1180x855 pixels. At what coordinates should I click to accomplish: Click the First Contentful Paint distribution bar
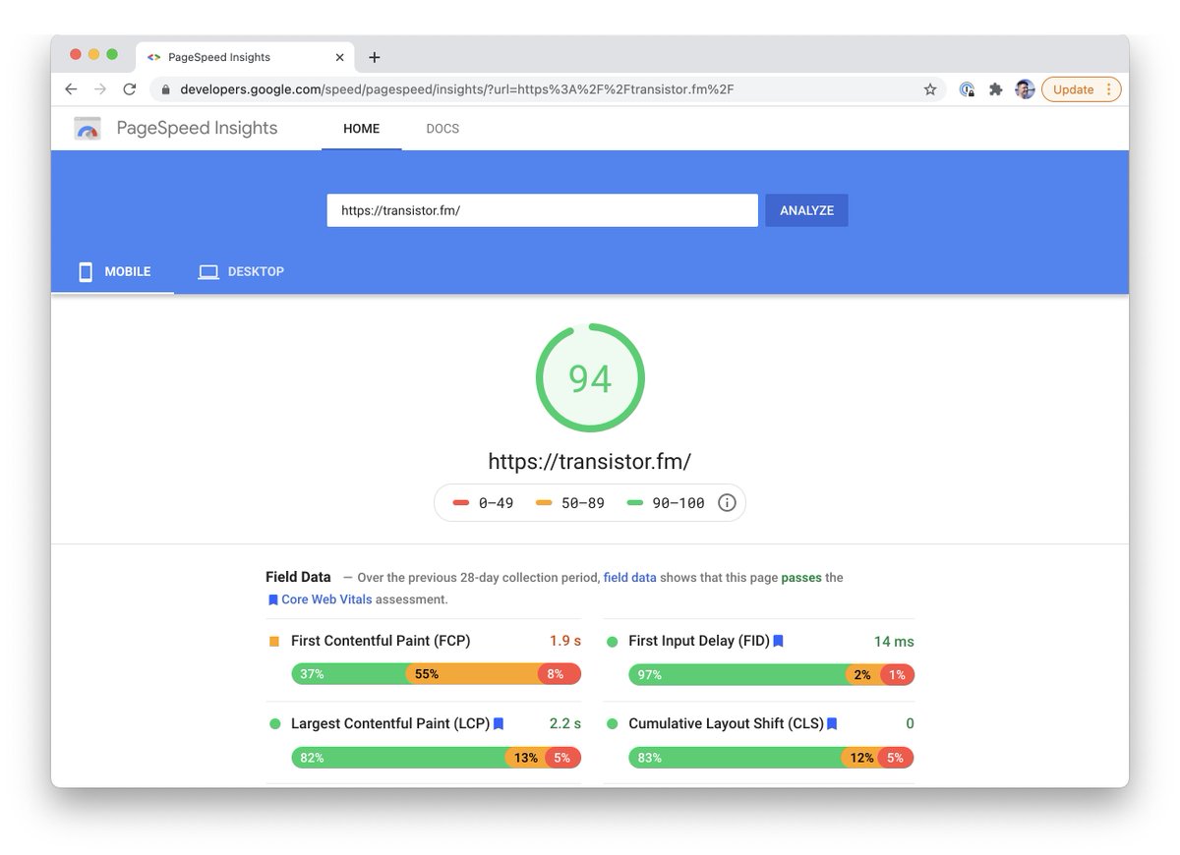click(x=436, y=674)
